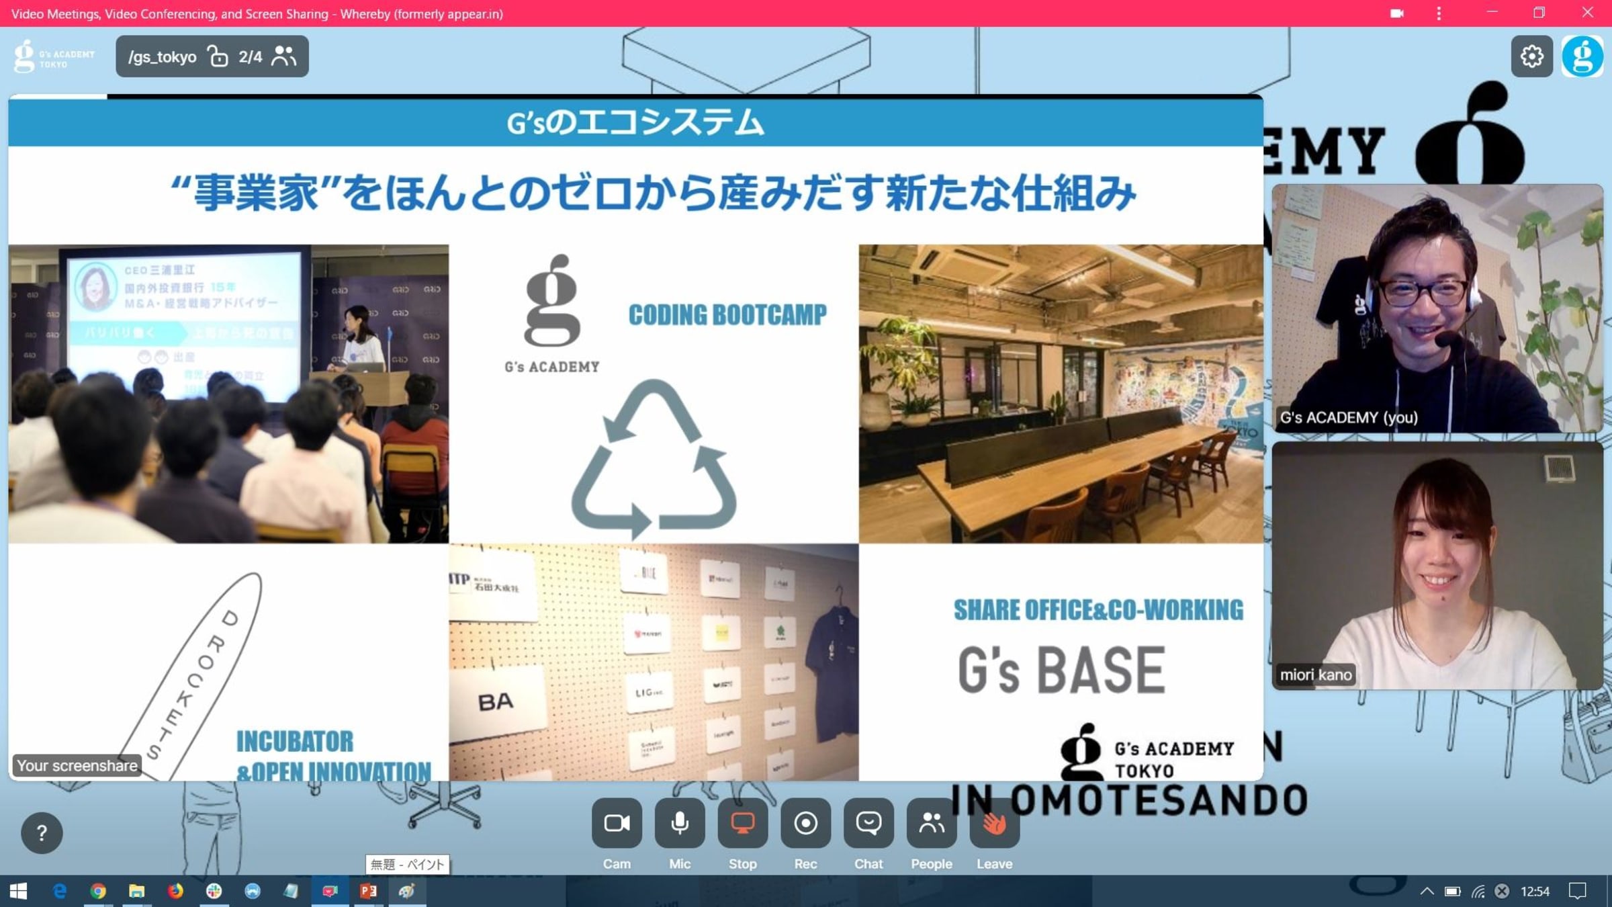
Task: Open Chrome from the taskbar
Action: (98, 892)
